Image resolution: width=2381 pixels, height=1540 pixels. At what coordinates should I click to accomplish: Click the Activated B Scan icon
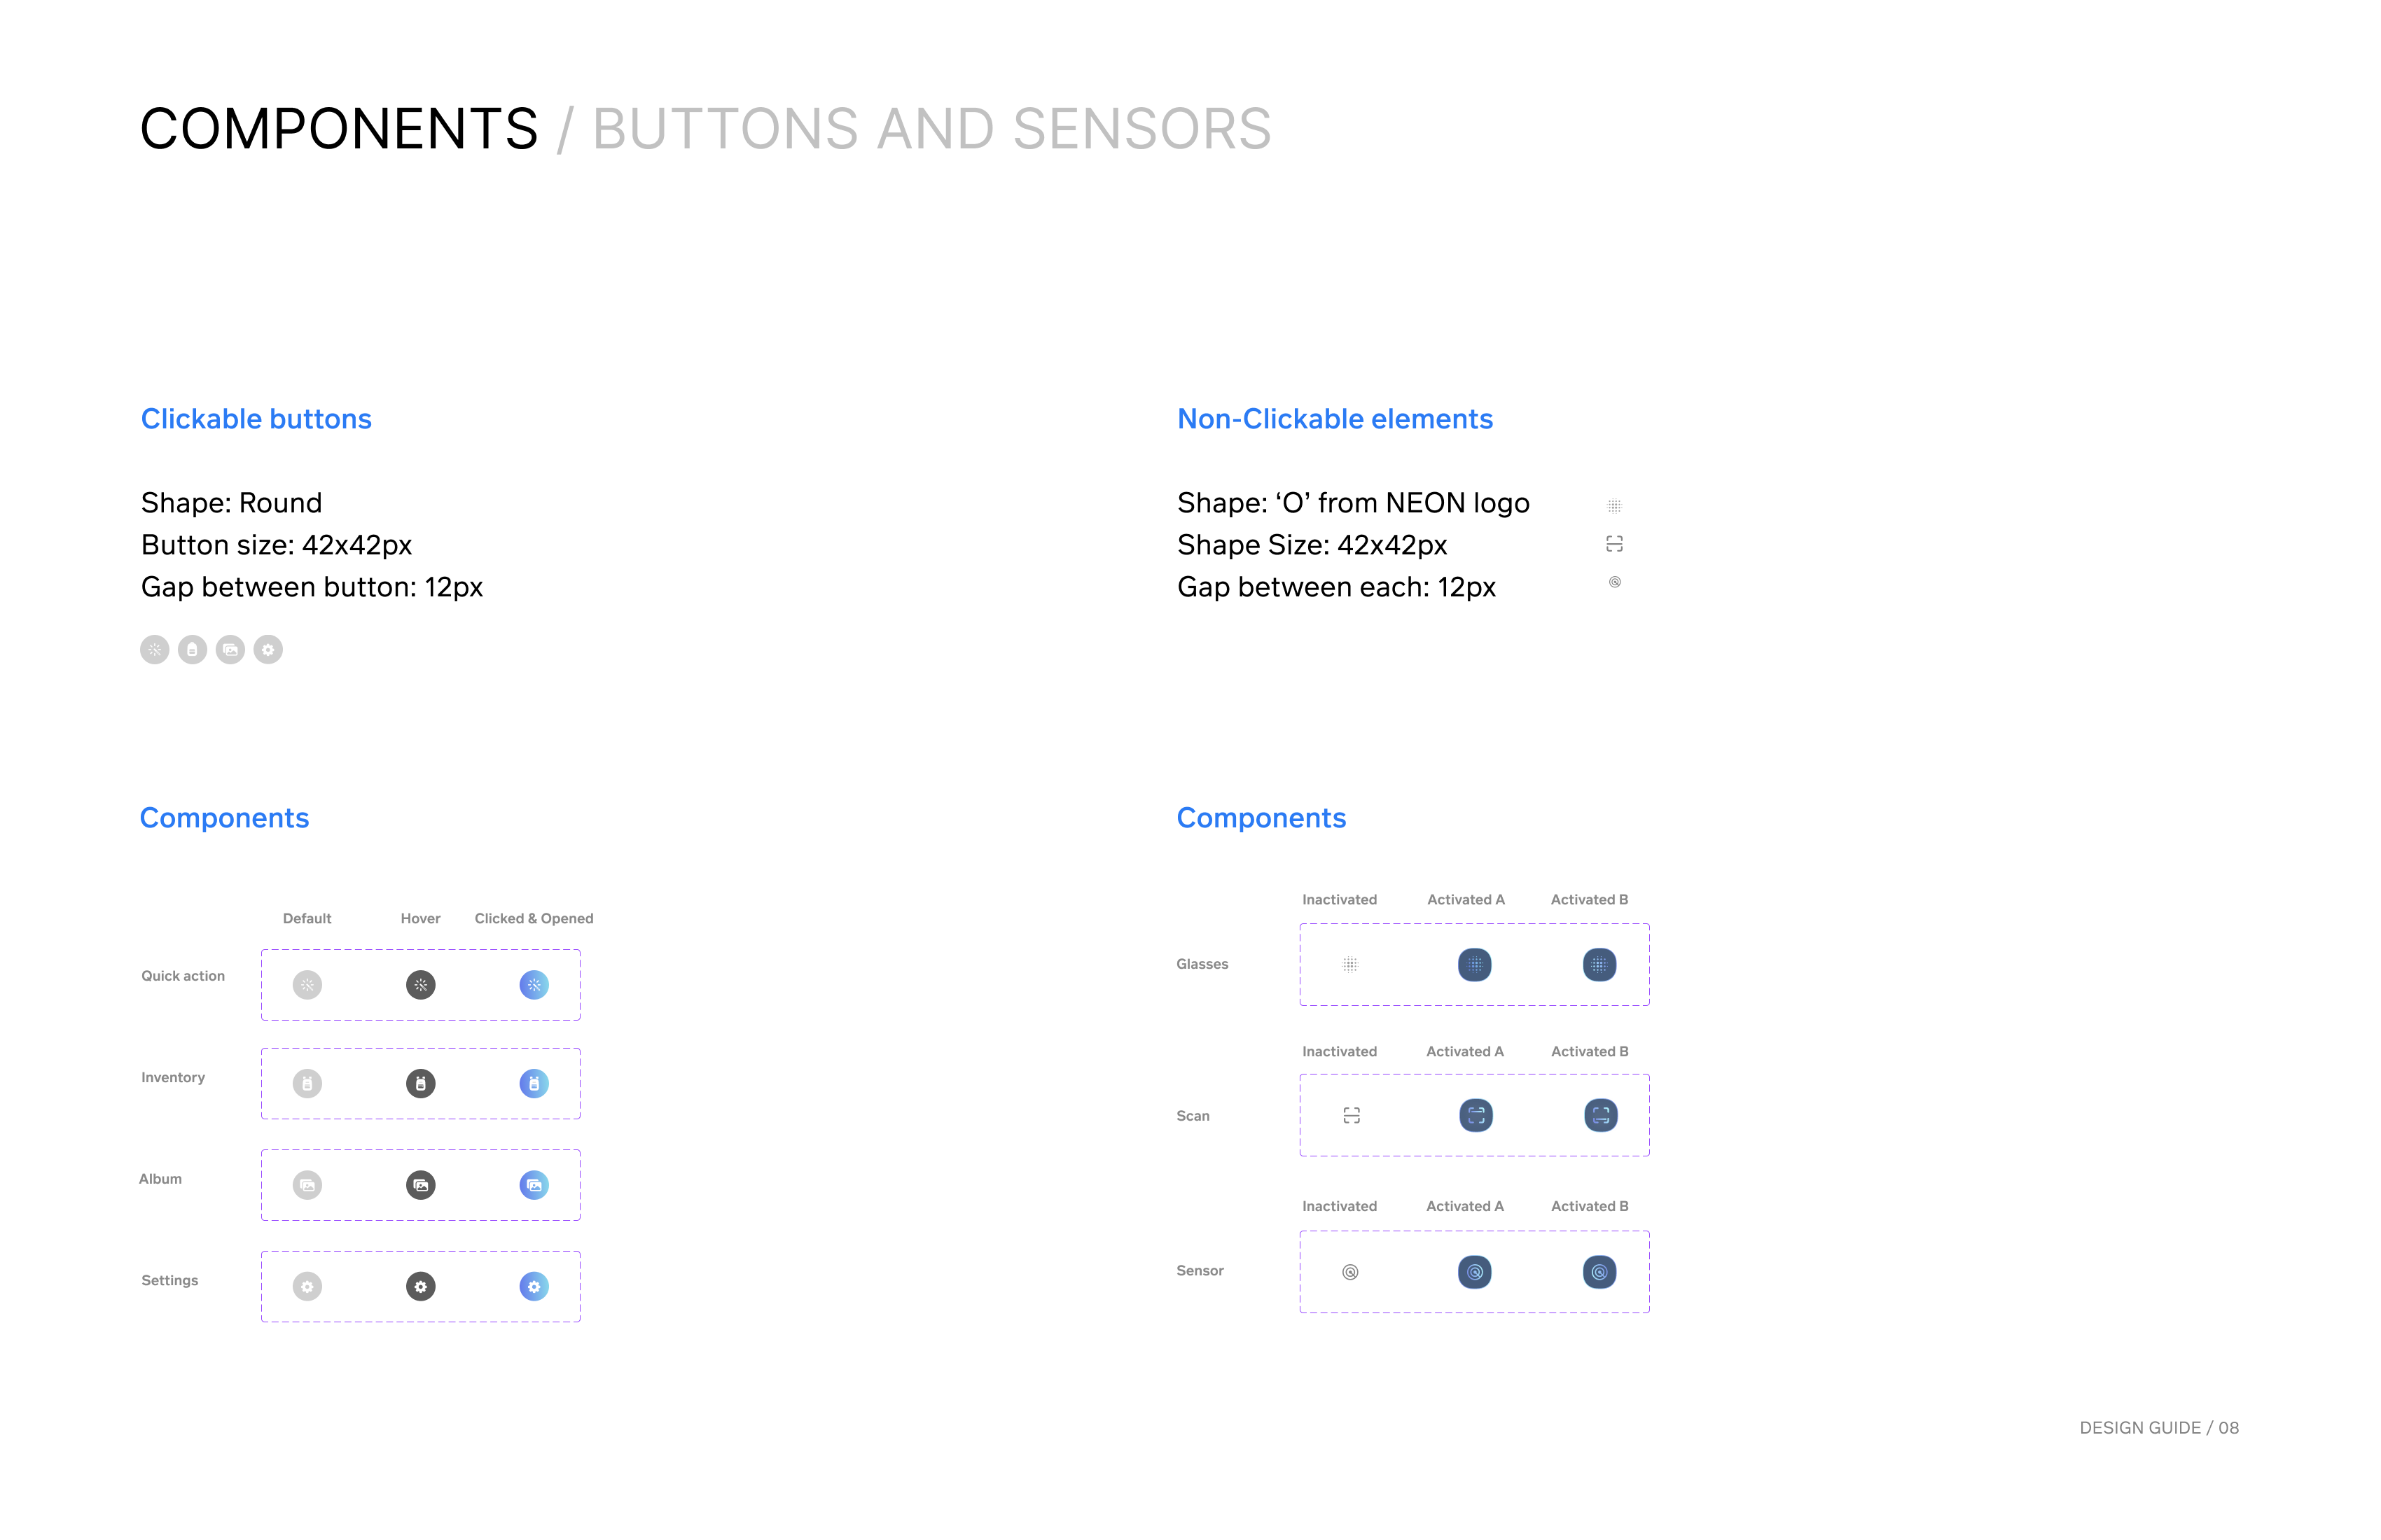pos(1601,1115)
